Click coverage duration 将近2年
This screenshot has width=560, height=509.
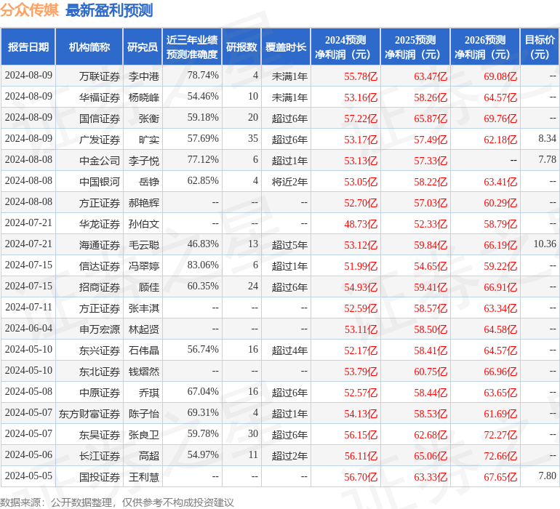(289, 182)
